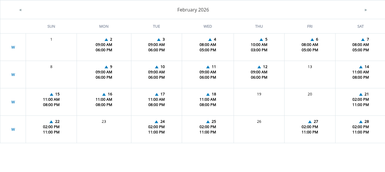Click the WED weekday header
The height and width of the screenshot is (172, 385).
tap(207, 26)
